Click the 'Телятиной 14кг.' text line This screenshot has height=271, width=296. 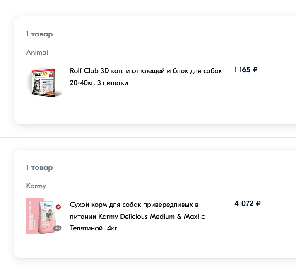click(94, 228)
